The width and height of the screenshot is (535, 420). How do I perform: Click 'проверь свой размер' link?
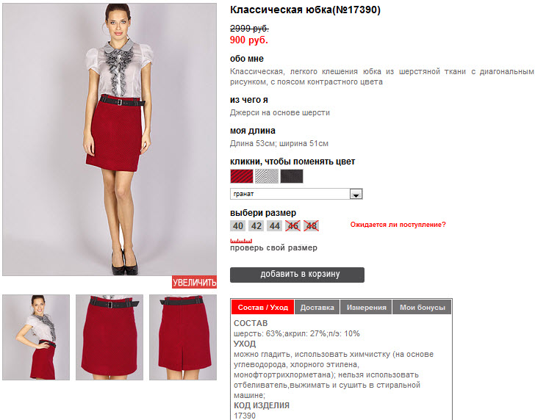point(273,248)
